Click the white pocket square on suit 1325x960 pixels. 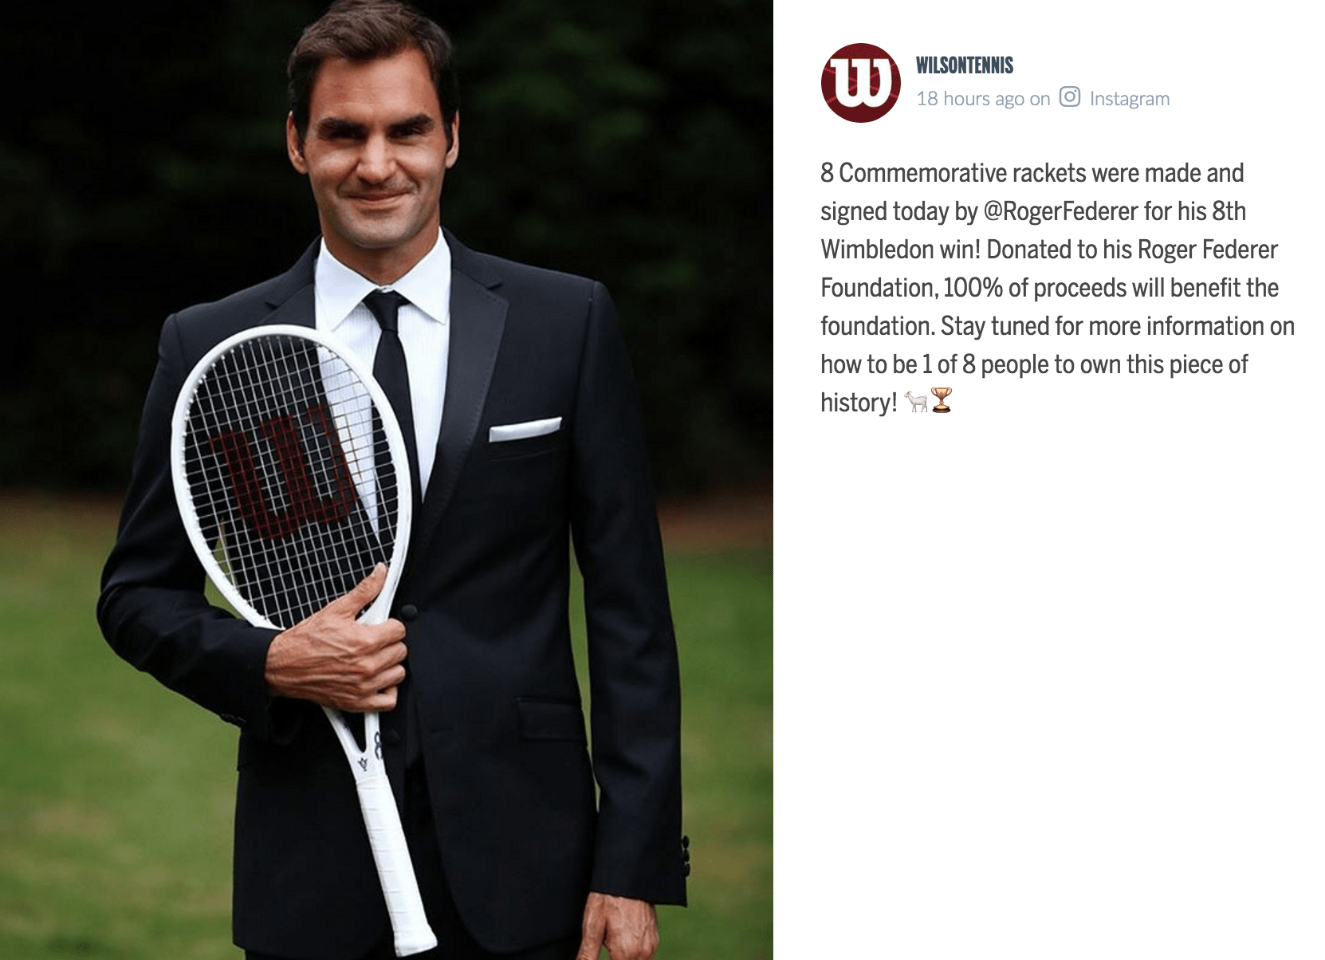(x=525, y=428)
